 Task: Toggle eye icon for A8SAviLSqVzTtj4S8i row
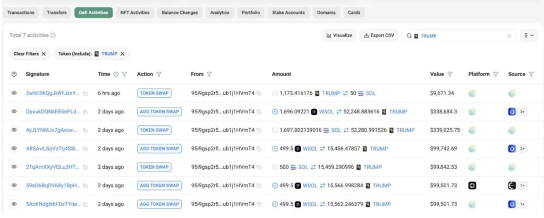(x=14, y=148)
